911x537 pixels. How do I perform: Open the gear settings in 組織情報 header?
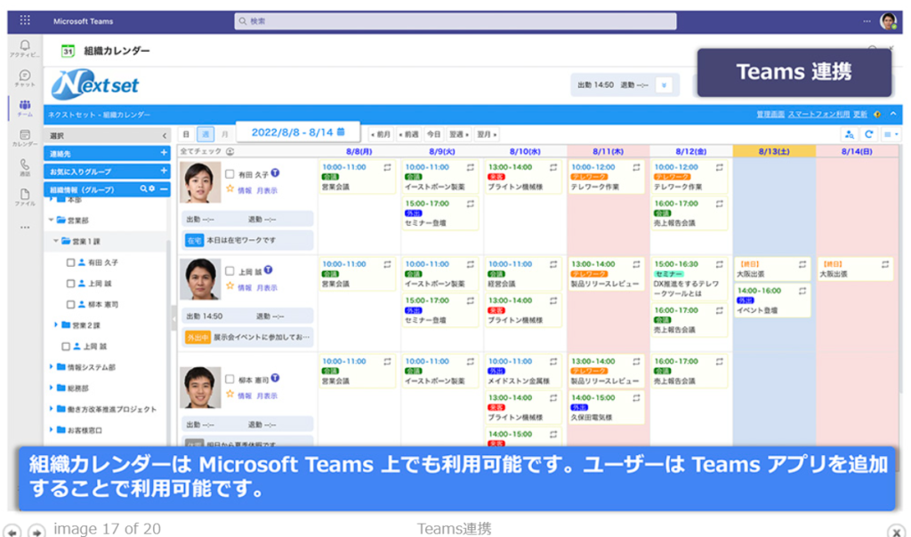pos(151,189)
